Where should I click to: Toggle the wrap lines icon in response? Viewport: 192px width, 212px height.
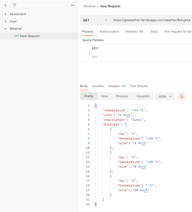[x=182, y=96]
